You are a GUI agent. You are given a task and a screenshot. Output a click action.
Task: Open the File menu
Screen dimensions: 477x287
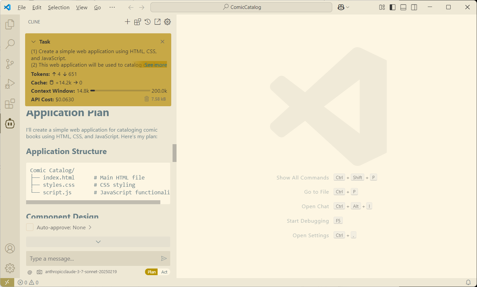[x=21, y=7]
